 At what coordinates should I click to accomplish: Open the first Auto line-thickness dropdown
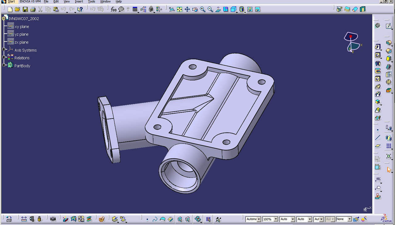pos(293,219)
